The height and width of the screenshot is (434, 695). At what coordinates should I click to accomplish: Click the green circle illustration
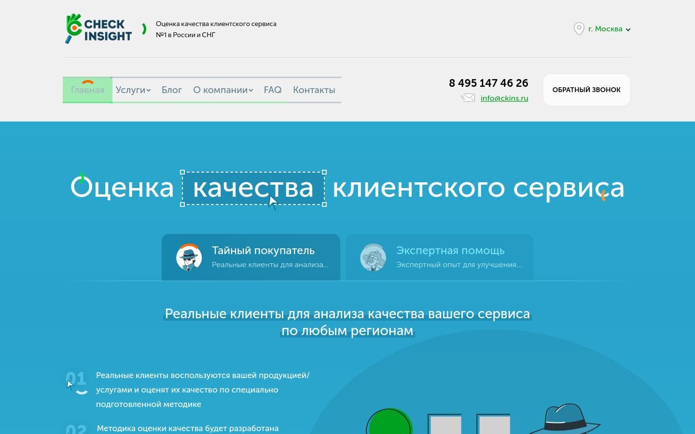[x=389, y=421]
